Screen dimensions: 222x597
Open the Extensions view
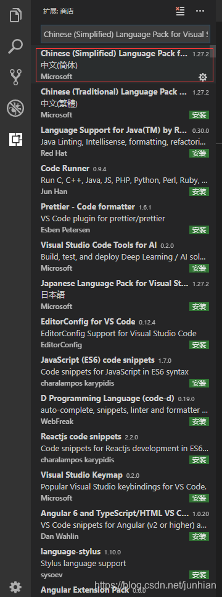tap(15, 139)
